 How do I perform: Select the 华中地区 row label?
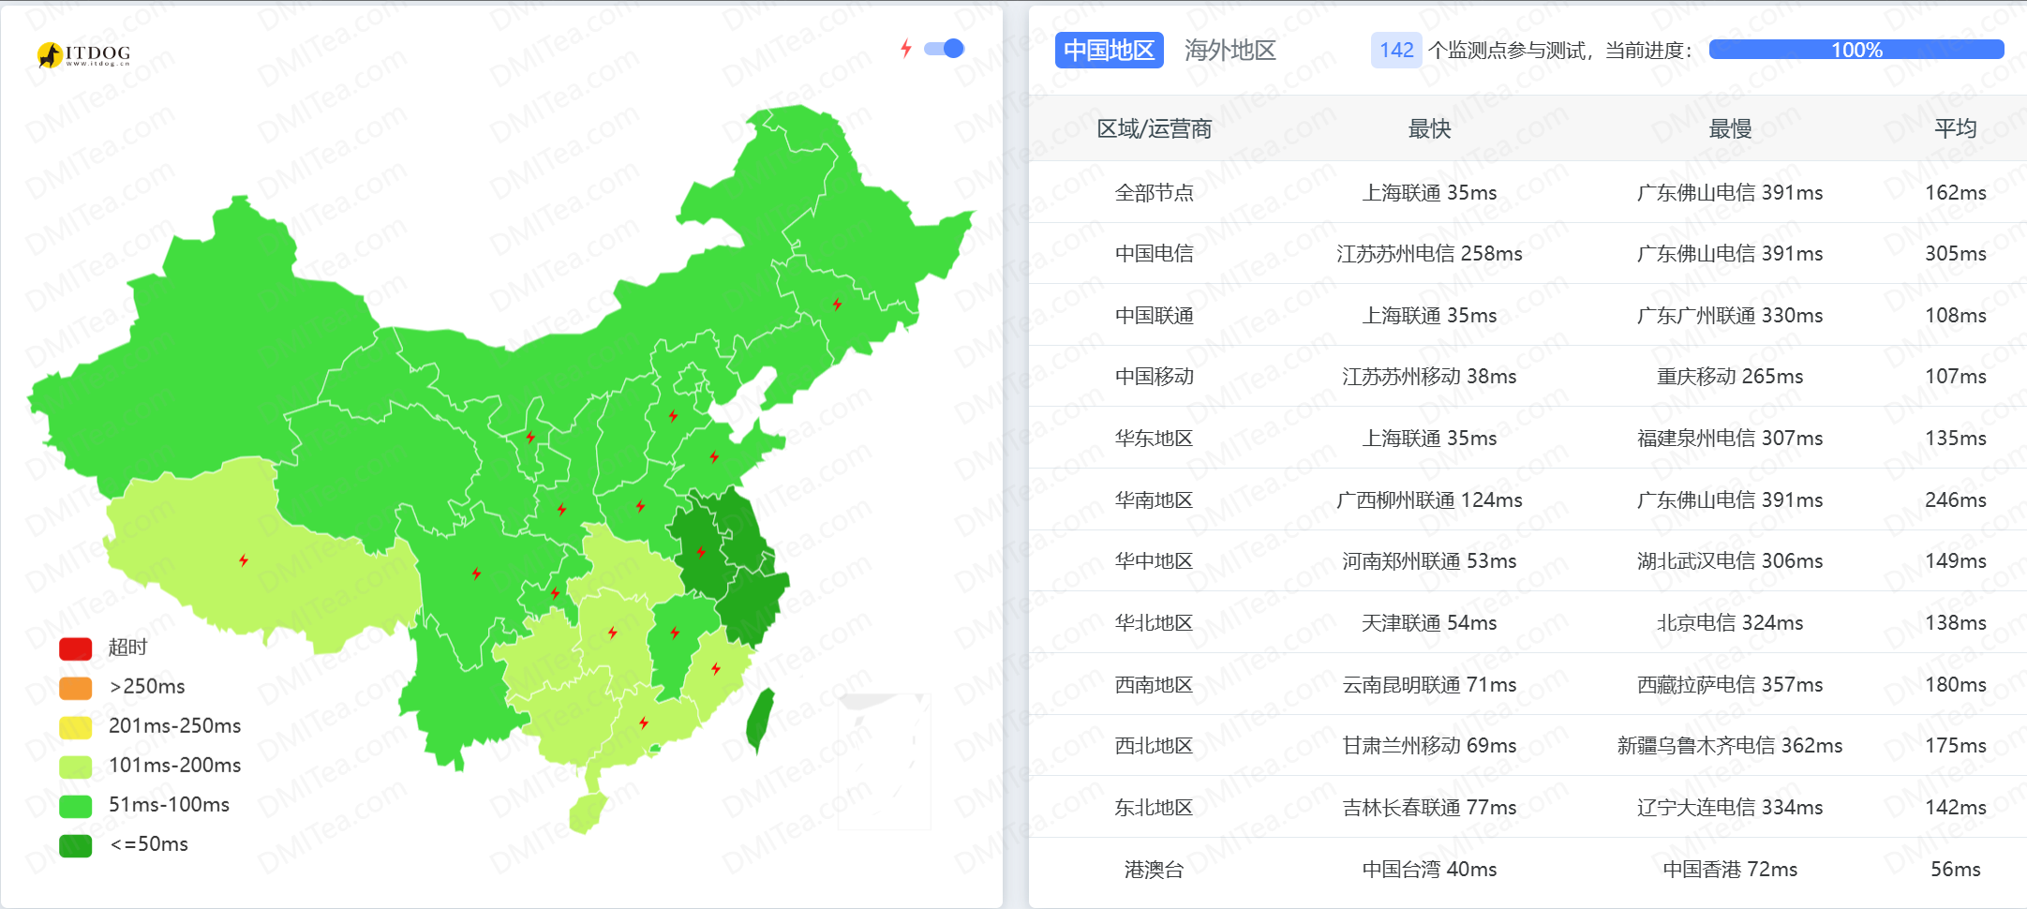(1154, 561)
